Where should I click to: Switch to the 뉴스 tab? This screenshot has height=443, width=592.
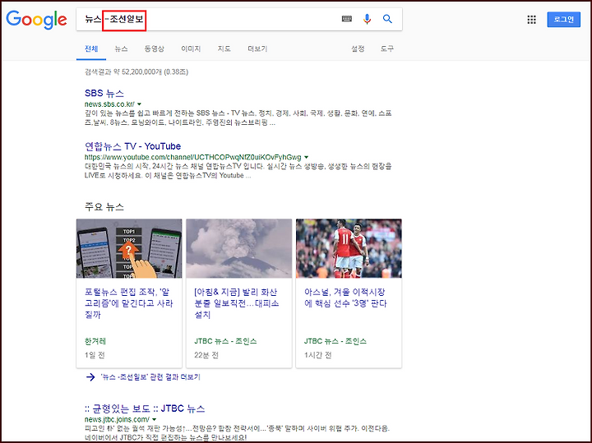[121, 48]
